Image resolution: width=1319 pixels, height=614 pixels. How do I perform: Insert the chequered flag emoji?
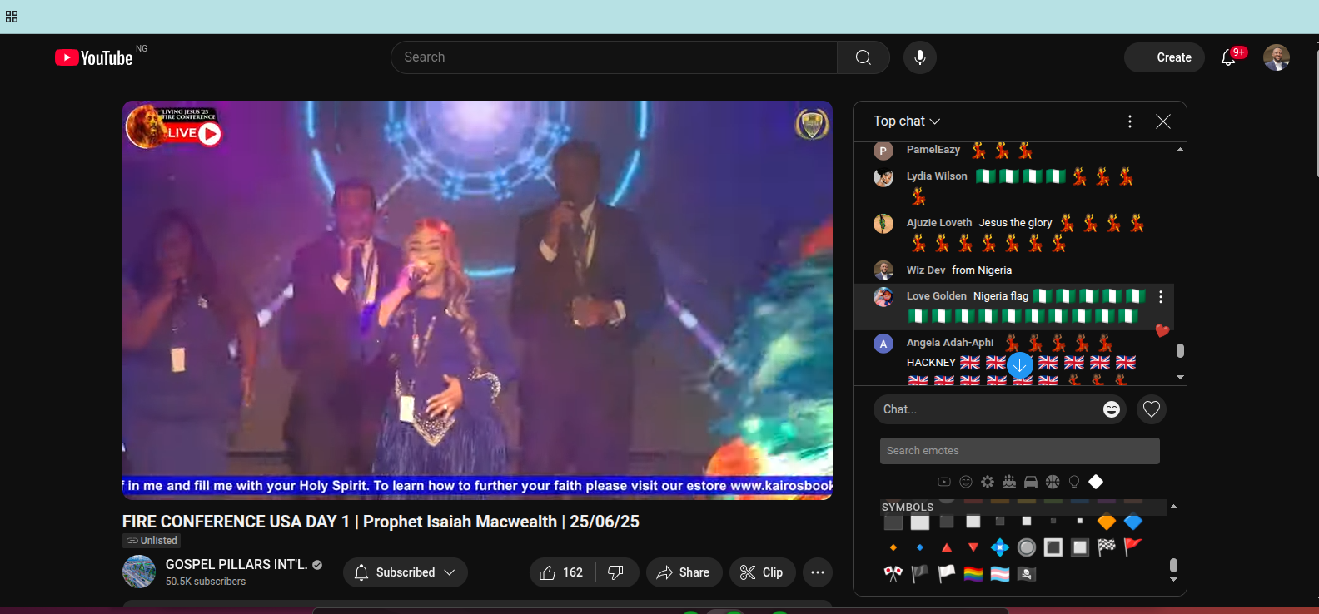pos(1106,547)
